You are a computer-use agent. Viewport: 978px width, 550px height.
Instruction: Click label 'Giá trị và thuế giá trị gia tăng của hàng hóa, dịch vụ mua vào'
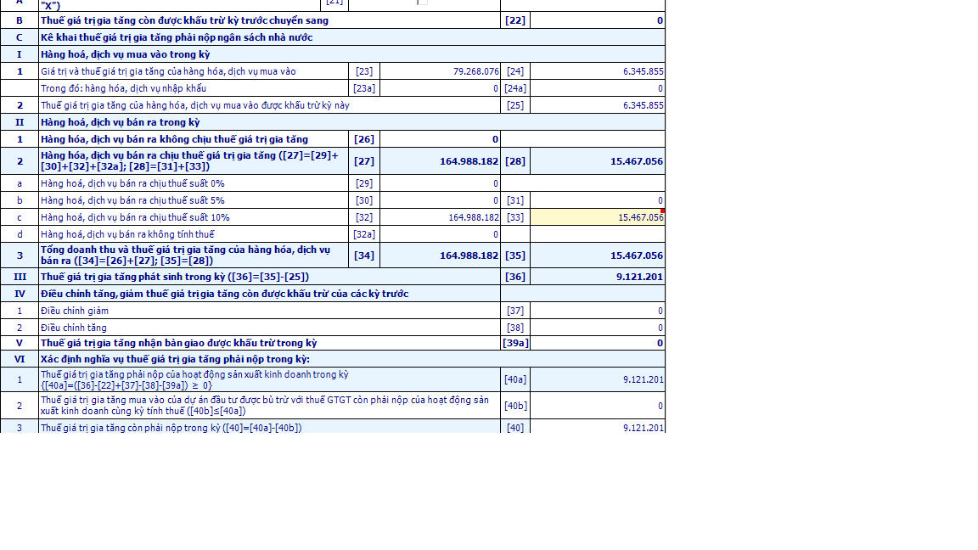pyautogui.click(x=168, y=71)
